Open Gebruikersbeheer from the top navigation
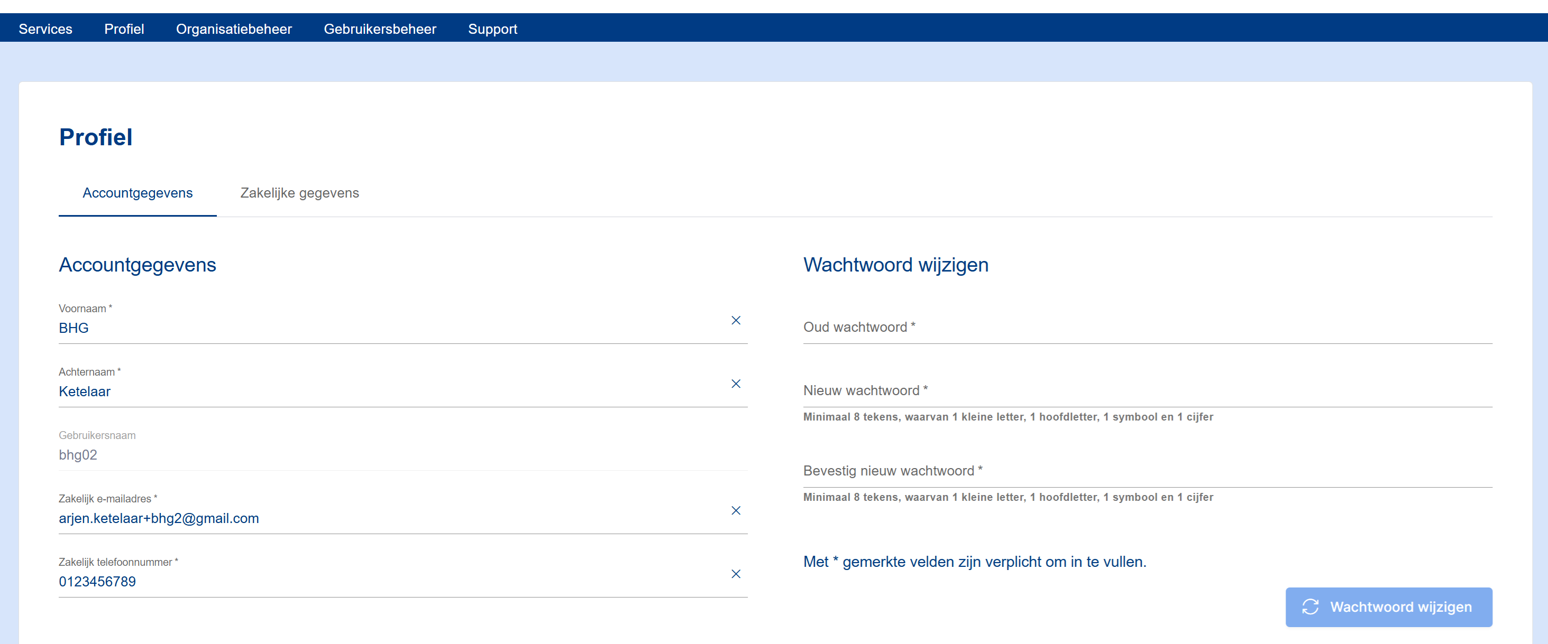The height and width of the screenshot is (644, 1548). [x=380, y=29]
